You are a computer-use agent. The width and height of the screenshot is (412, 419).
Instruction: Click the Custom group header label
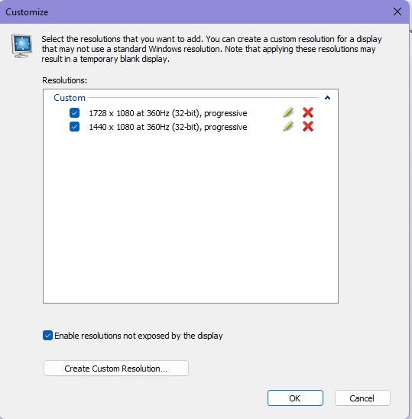point(70,98)
